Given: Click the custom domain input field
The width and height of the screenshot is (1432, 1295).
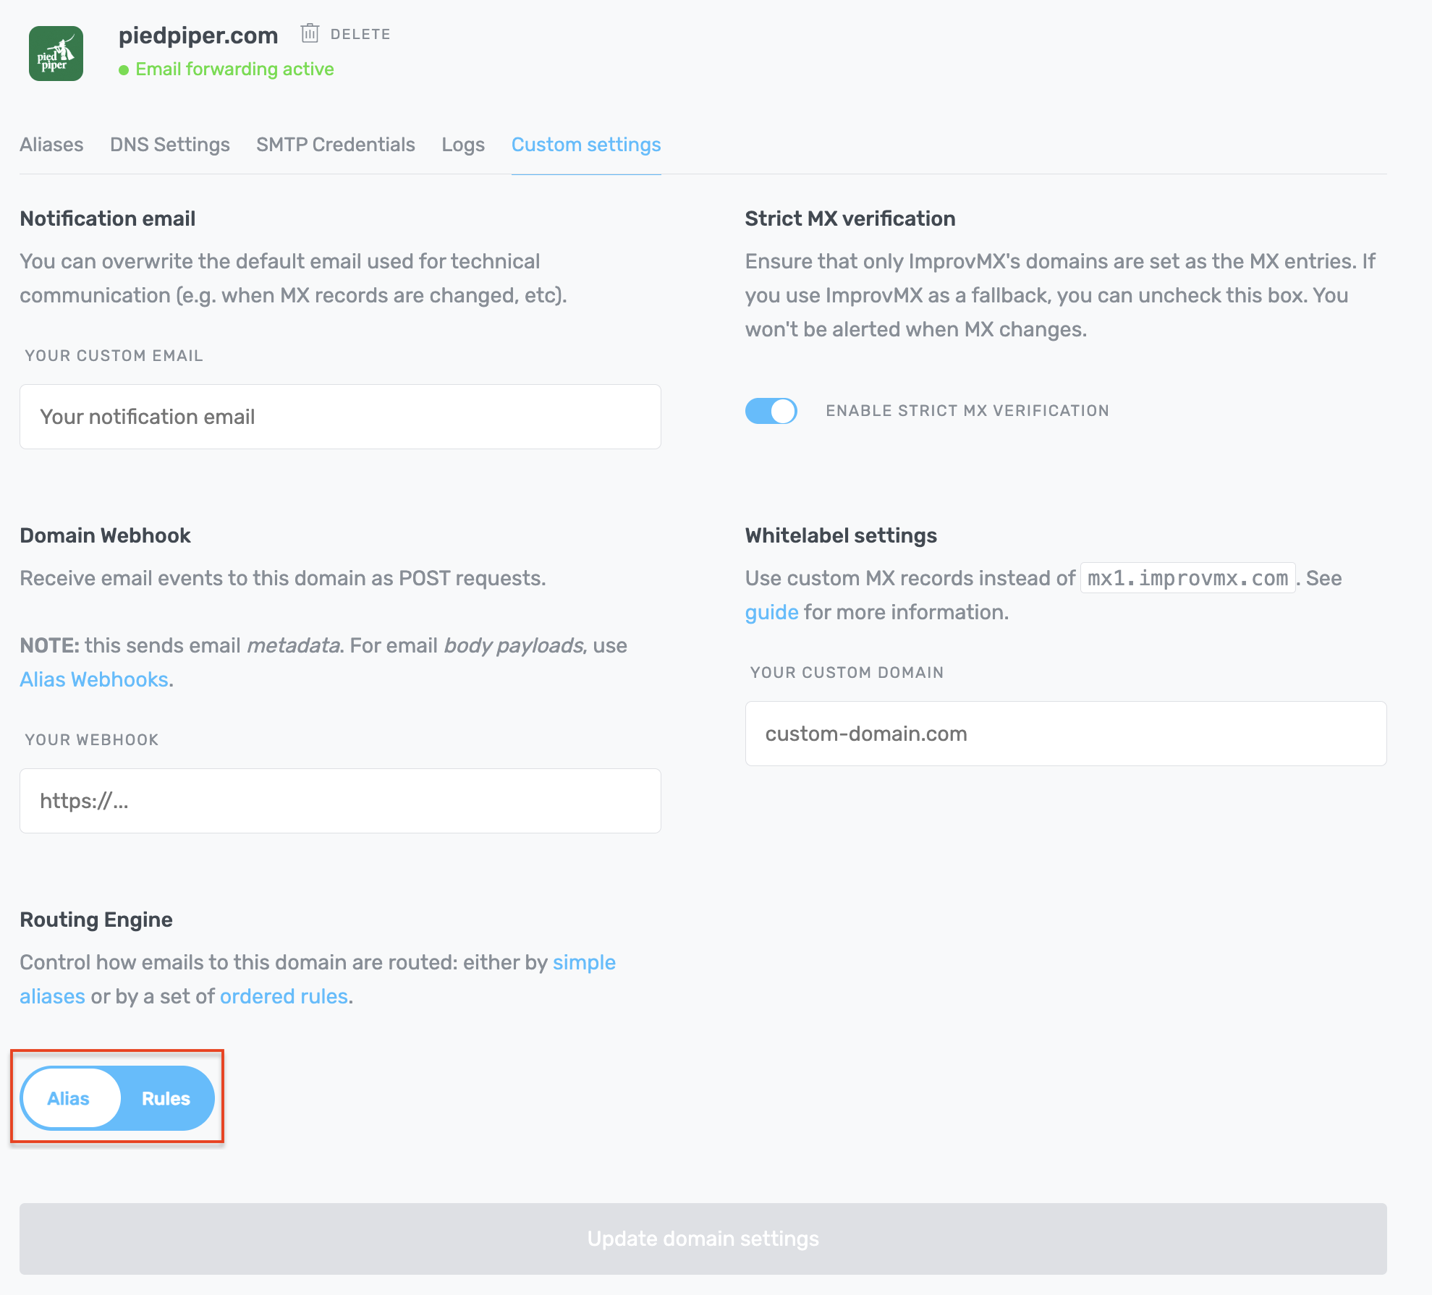Looking at the screenshot, I should 1065,734.
